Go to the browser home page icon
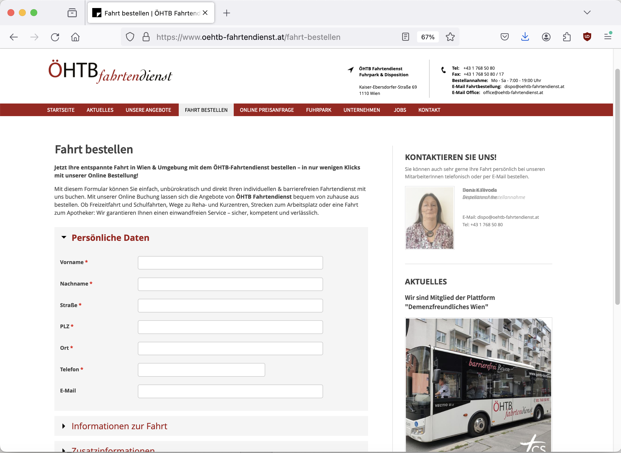621x453 pixels. point(75,37)
